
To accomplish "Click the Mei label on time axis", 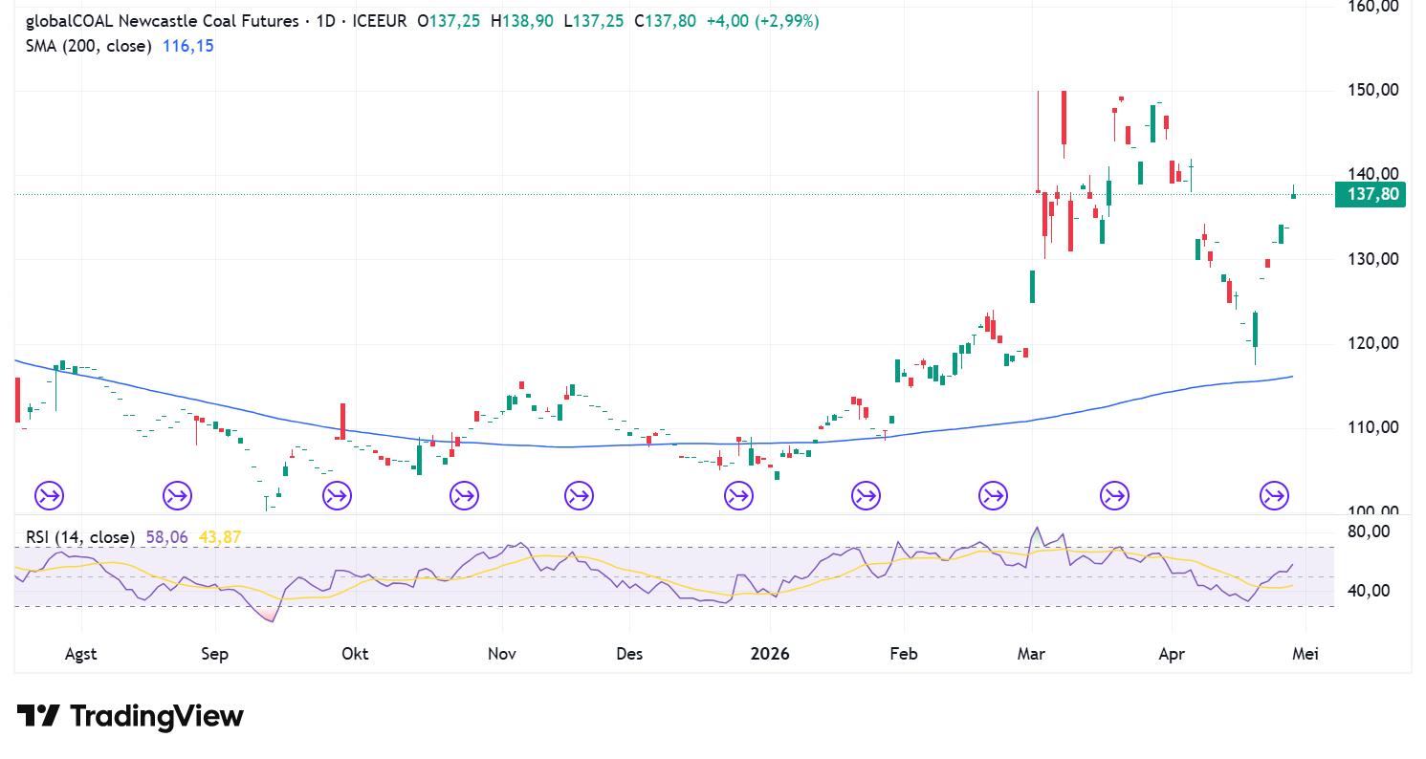I will click(1305, 654).
